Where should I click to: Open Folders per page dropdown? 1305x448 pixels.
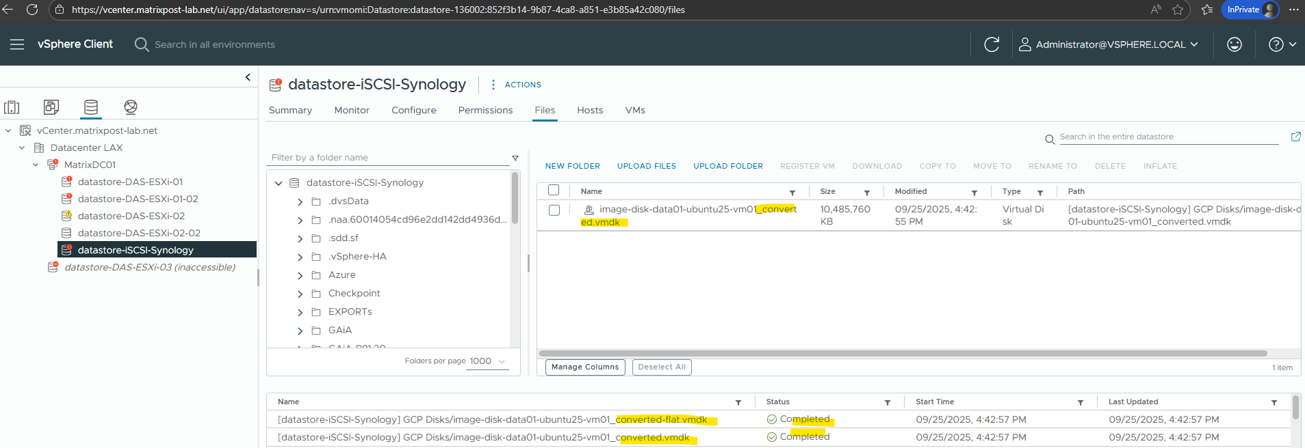pyautogui.click(x=488, y=361)
